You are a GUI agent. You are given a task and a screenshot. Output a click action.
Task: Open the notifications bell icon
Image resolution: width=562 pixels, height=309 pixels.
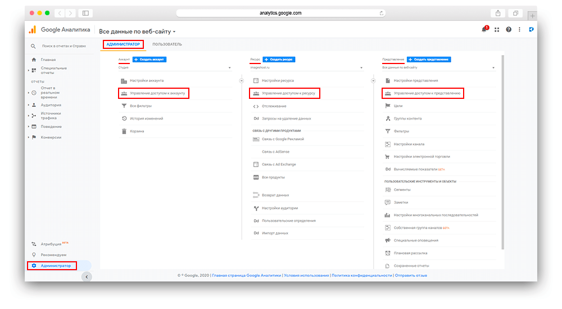point(484,29)
